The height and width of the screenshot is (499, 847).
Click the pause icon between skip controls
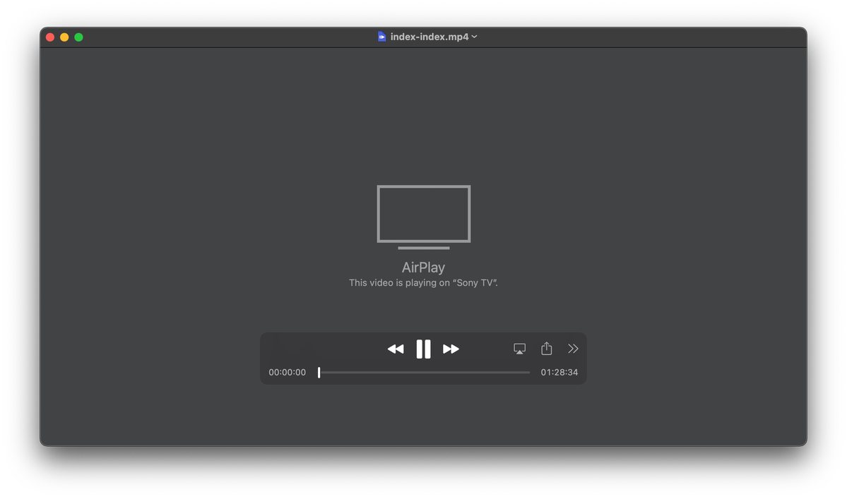pyautogui.click(x=423, y=348)
